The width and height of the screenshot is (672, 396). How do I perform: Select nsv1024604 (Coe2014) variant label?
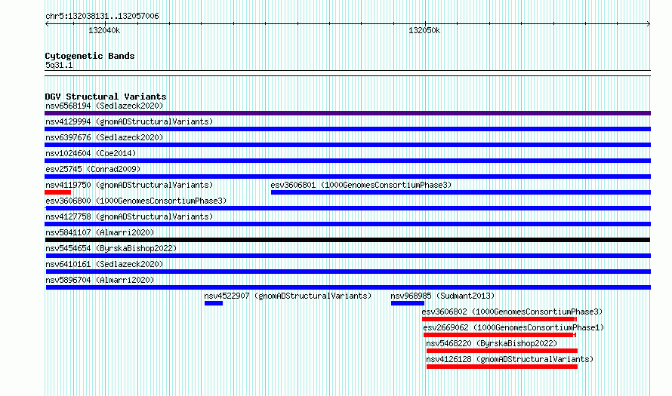(91, 153)
